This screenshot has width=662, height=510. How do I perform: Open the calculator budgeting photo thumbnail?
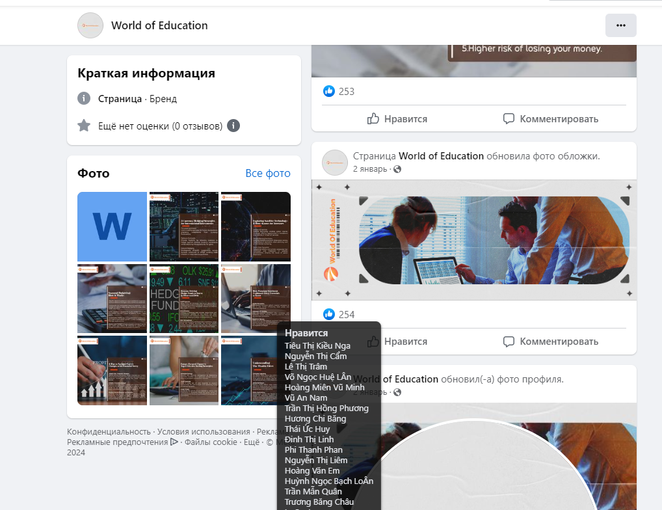(113, 299)
